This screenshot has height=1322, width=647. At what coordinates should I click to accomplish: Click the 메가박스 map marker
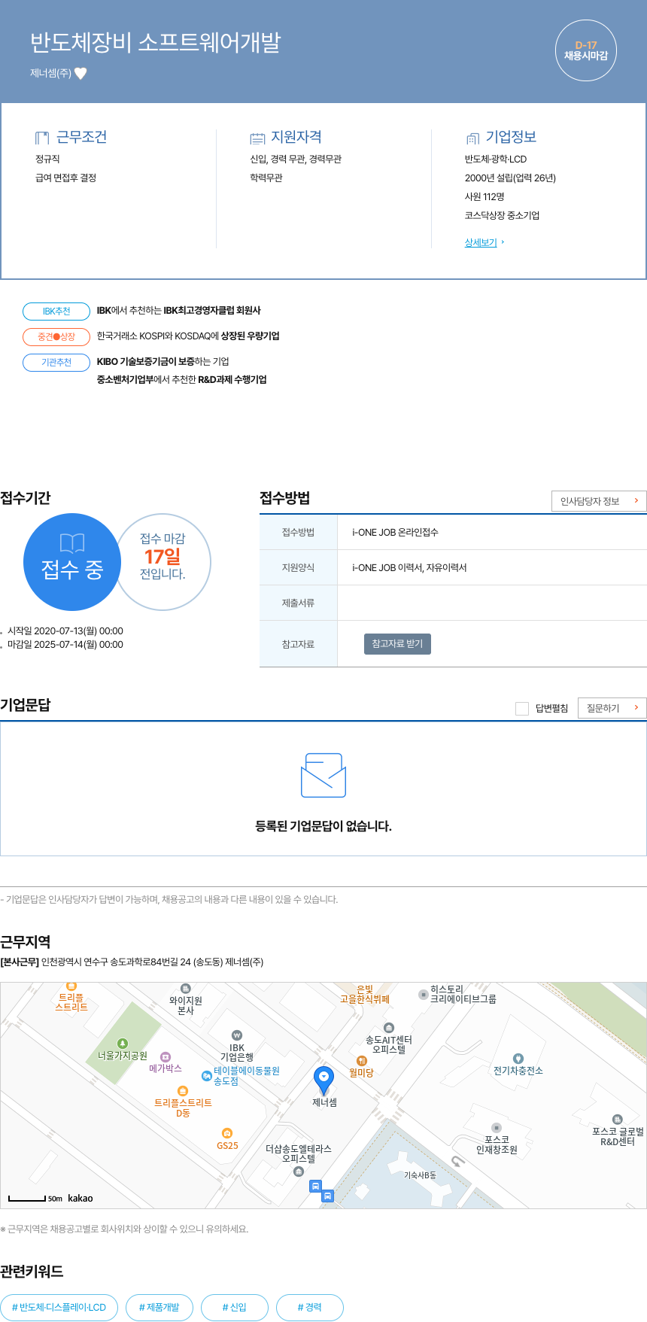coord(166,1057)
